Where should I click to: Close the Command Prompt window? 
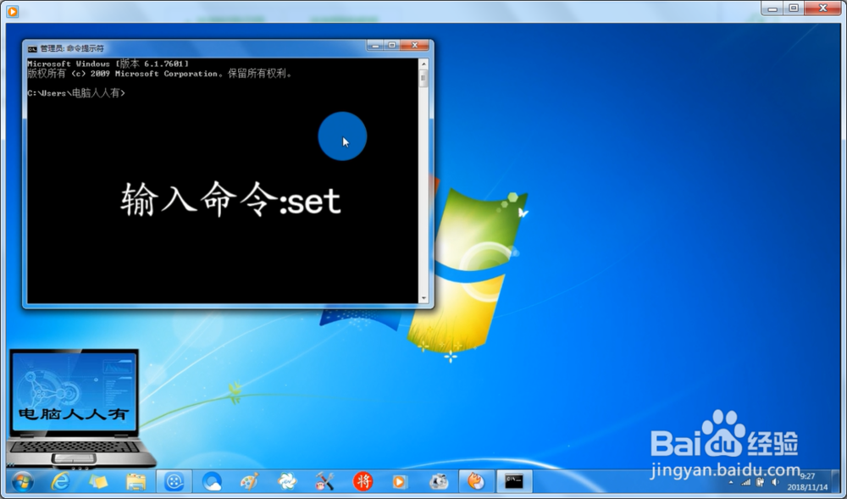click(415, 46)
